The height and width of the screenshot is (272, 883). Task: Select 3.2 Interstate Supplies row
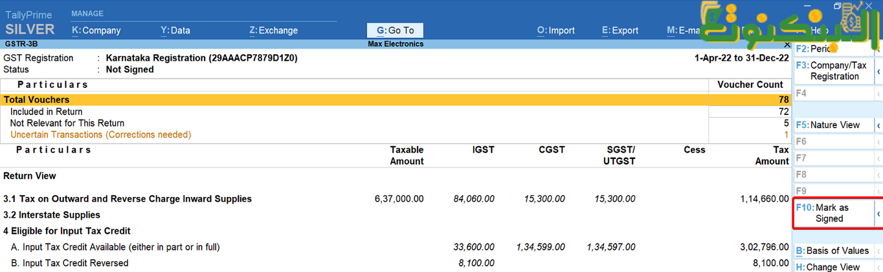click(396, 215)
